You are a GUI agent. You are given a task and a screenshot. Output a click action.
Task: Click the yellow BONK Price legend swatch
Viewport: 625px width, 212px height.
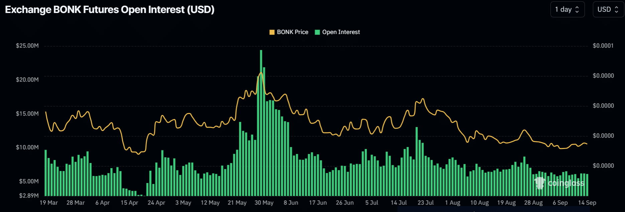tap(272, 32)
